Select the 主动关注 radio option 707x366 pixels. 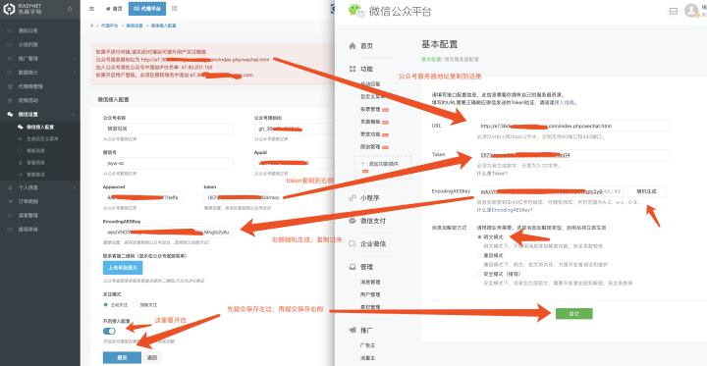[x=106, y=305]
